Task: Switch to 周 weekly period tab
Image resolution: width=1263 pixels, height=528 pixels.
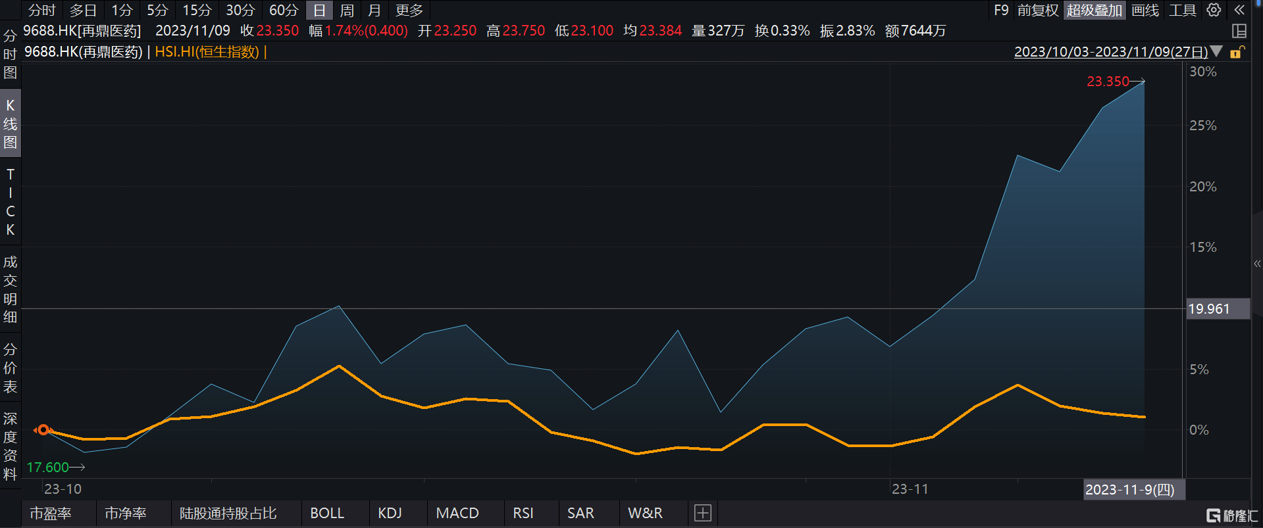Action: [x=347, y=10]
